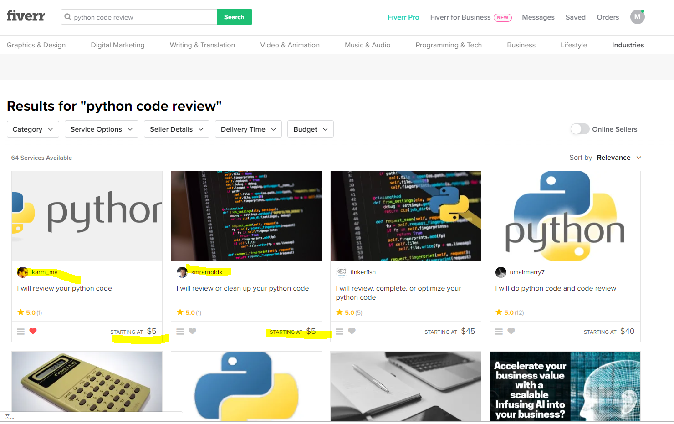Screen dimensions: 674x424
Task: Open the notebook and laptop gig thumbnail
Action: pos(406,386)
